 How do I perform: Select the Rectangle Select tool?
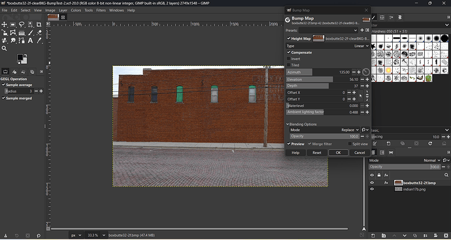pyautogui.click(x=13, y=25)
